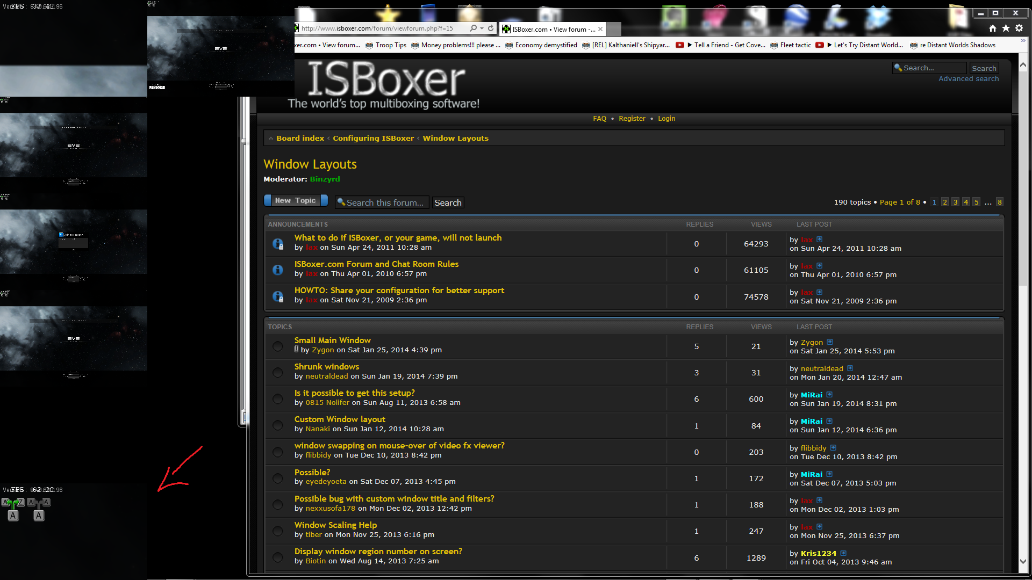The image size is (1032, 580).
Task: Click the page scrollbar up arrow
Action: click(1022, 65)
